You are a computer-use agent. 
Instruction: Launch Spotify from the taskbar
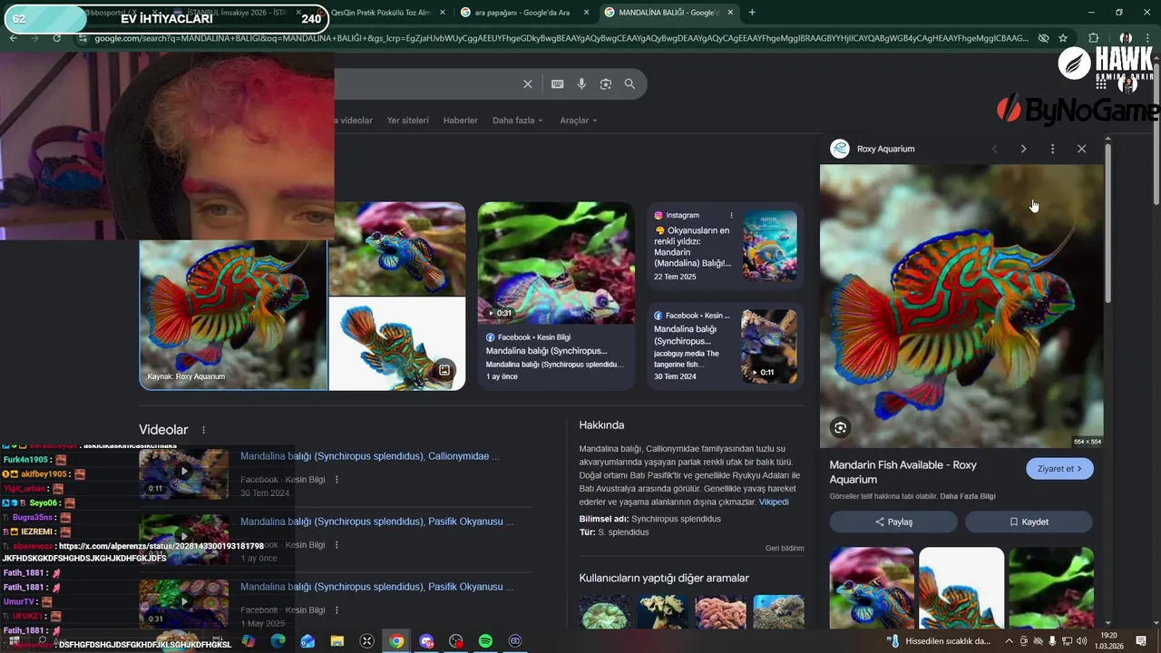pyautogui.click(x=485, y=641)
